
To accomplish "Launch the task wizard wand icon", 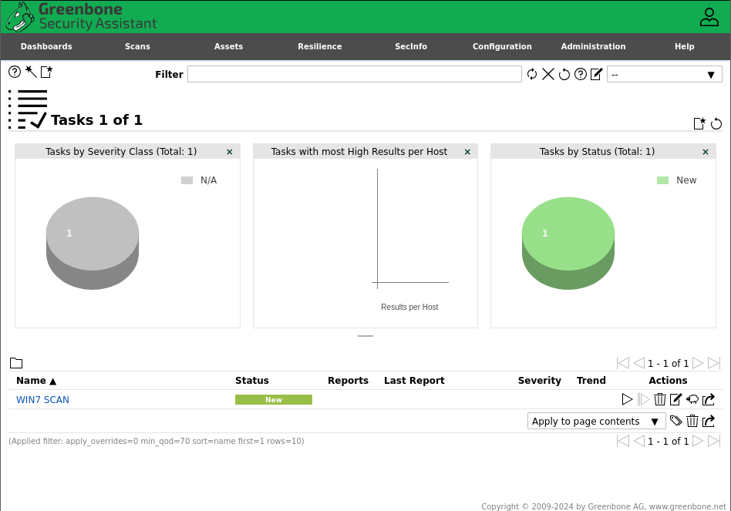I will click(x=31, y=72).
